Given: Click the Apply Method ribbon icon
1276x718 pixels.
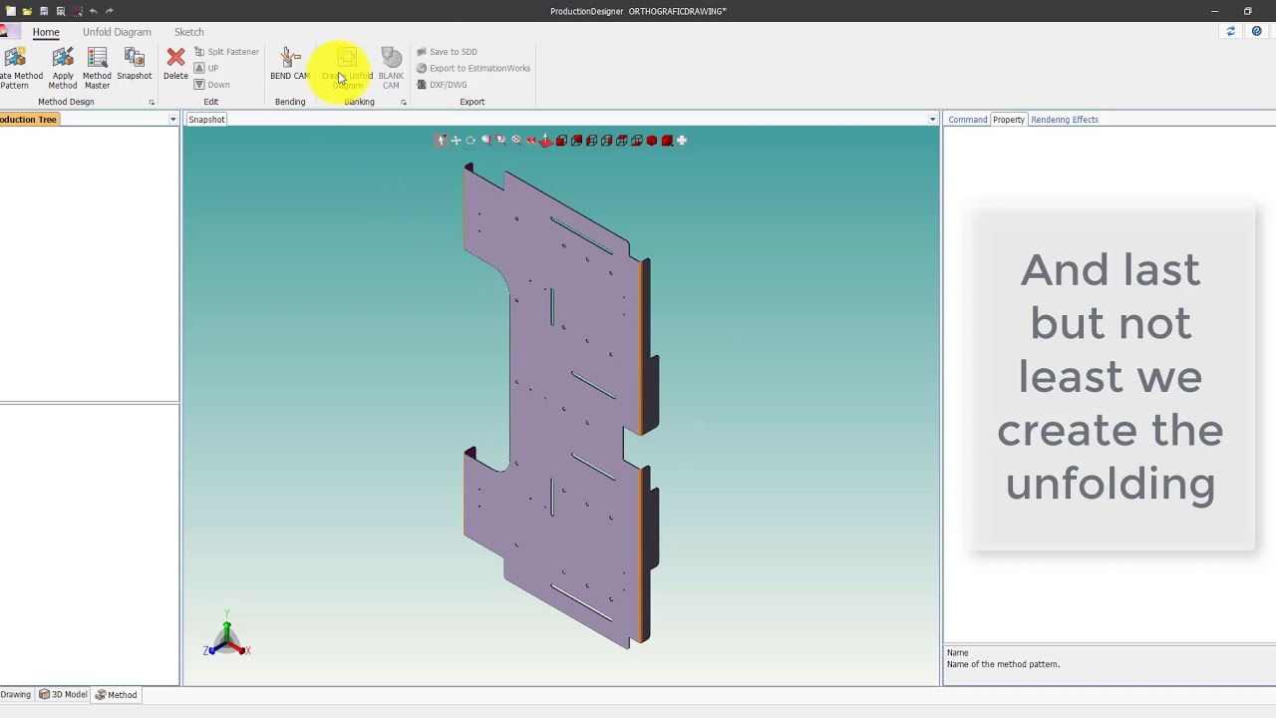Looking at the screenshot, I should (x=63, y=68).
